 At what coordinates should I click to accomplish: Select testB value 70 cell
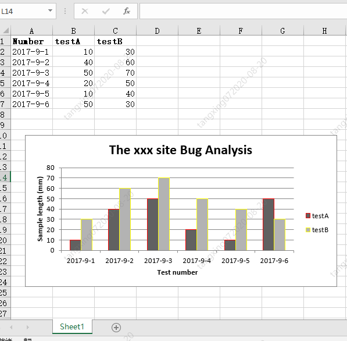tap(115, 73)
